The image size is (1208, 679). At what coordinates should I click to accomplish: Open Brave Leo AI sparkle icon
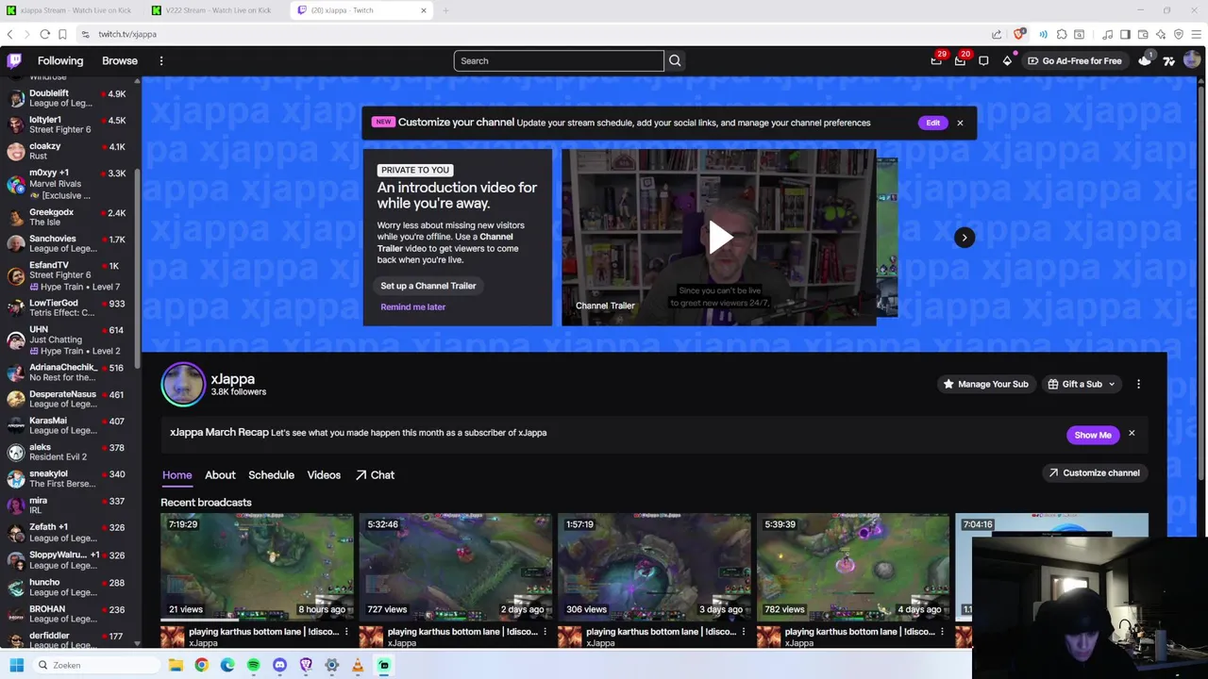1161,34
